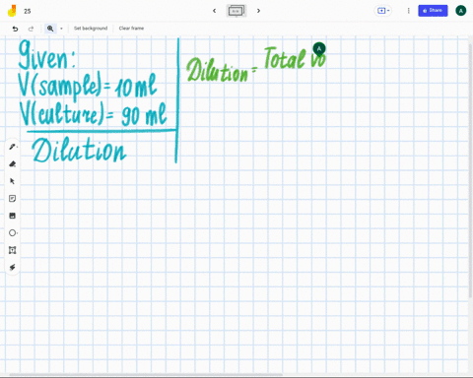
Task: Select the Pen tool
Action: pos(13,147)
